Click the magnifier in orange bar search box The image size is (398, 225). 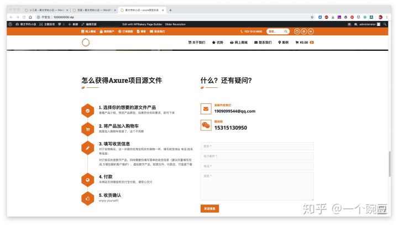point(286,32)
